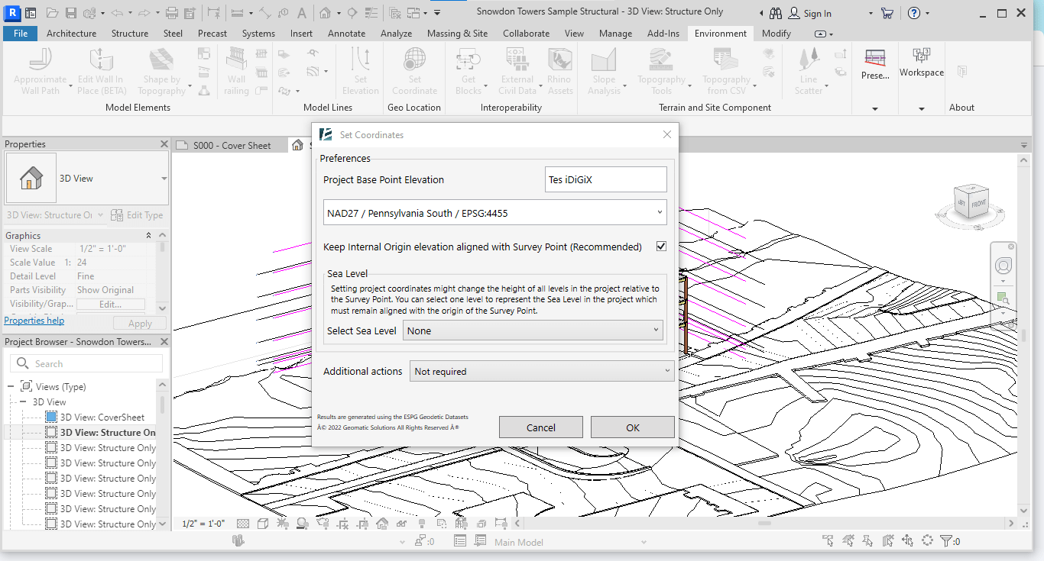The height and width of the screenshot is (561, 1044).
Task: Click the detail level icon in view control bar
Action: [243, 524]
